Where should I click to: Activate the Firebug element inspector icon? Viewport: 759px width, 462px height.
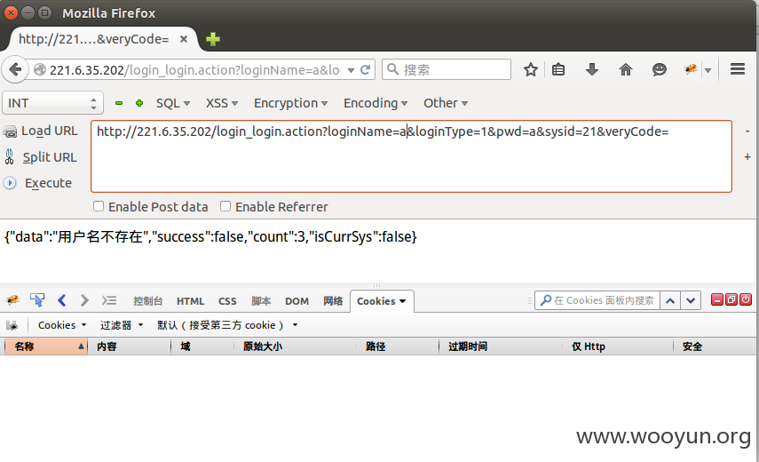[x=37, y=300]
